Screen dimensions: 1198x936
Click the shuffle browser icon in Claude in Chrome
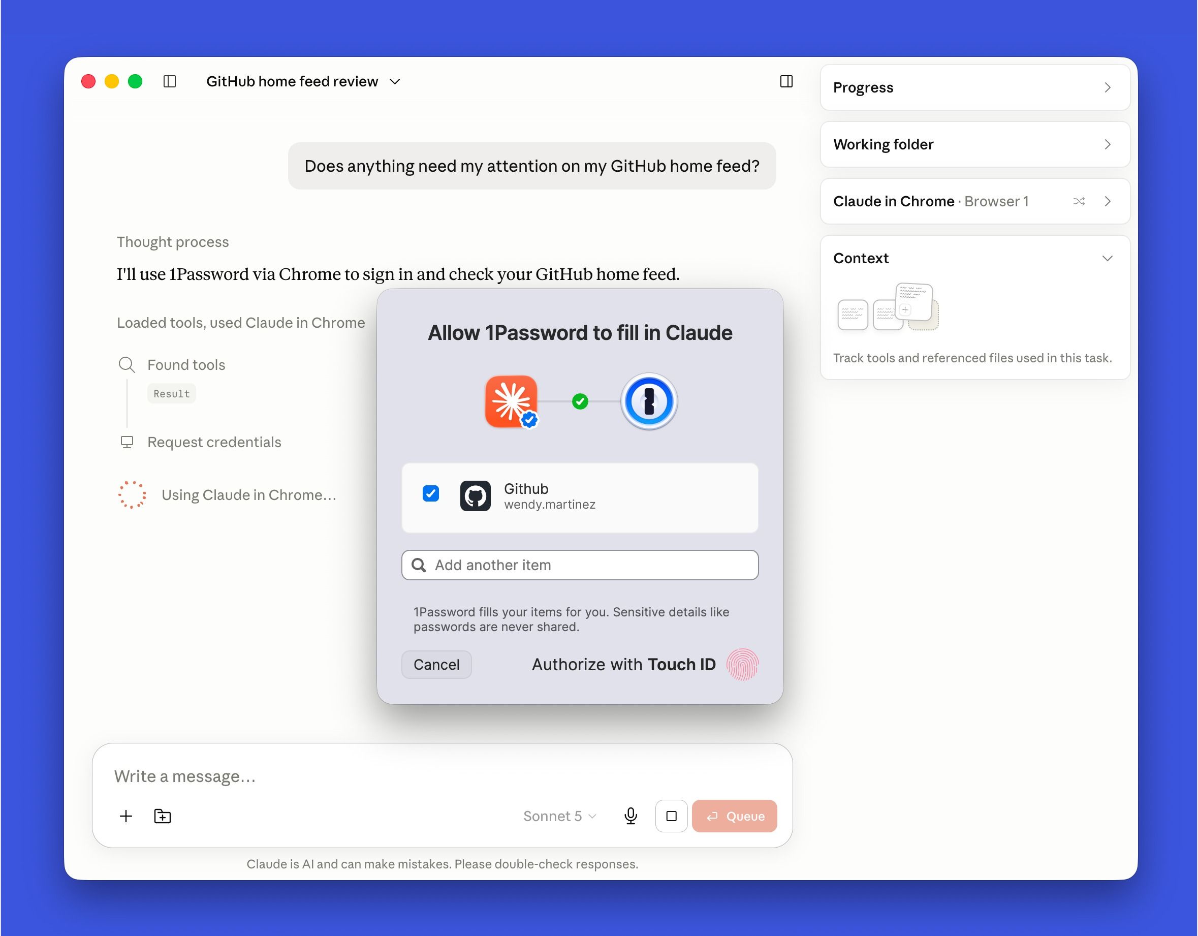click(x=1079, y=201)
